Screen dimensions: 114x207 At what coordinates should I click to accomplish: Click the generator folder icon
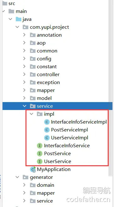(x=26, y=177)
